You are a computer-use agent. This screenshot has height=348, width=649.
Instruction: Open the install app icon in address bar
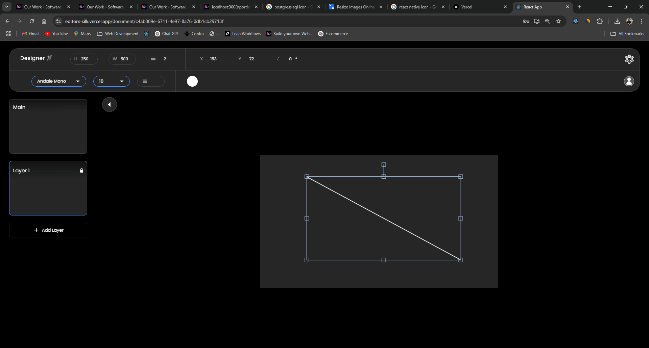pos(537,21)
